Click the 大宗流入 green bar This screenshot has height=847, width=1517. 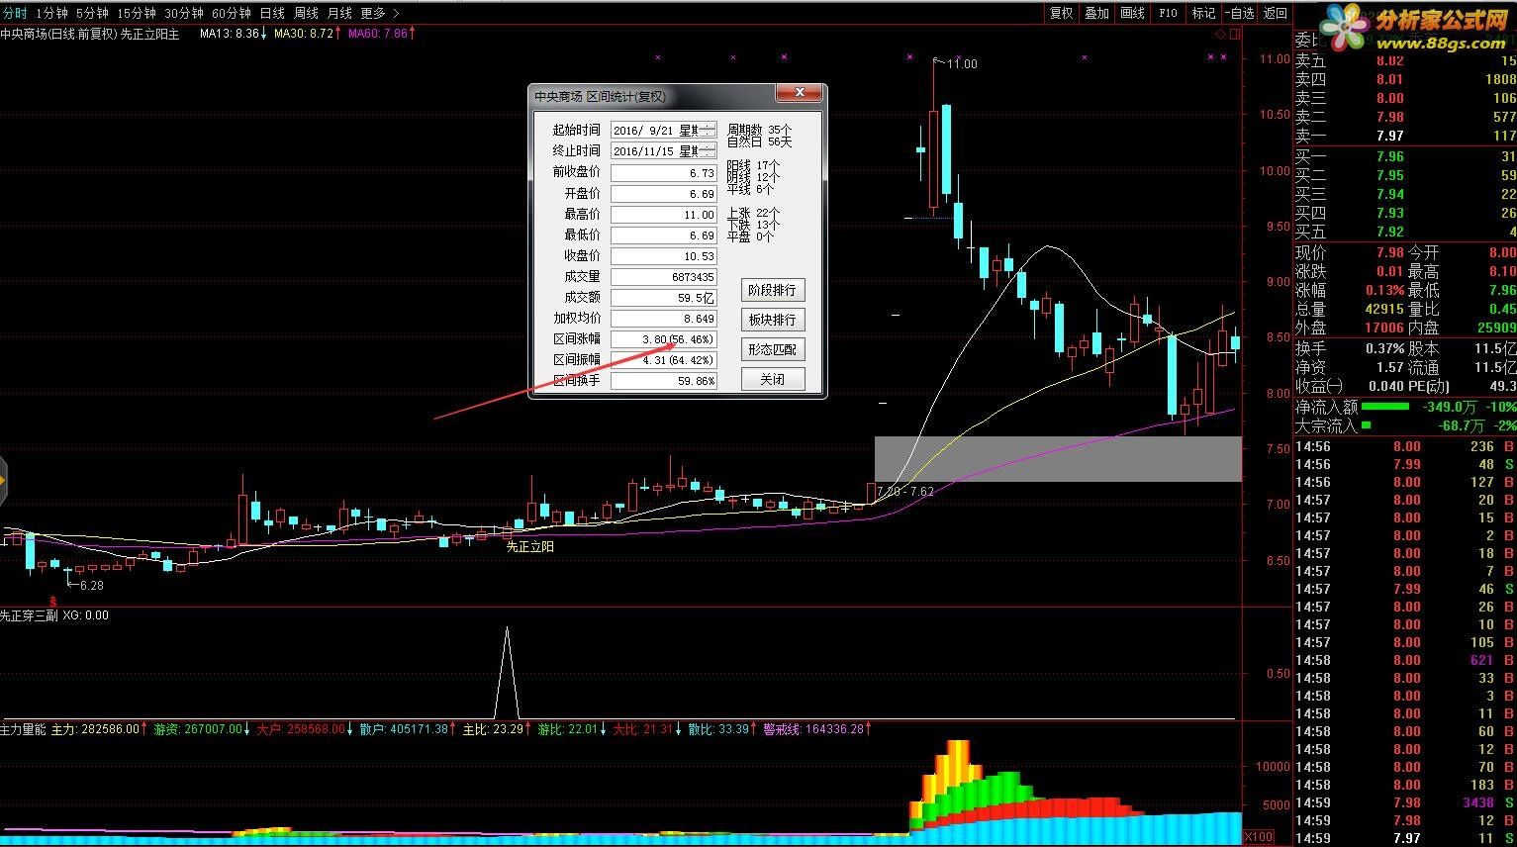pyautogui.click(x=1367, y=424)
